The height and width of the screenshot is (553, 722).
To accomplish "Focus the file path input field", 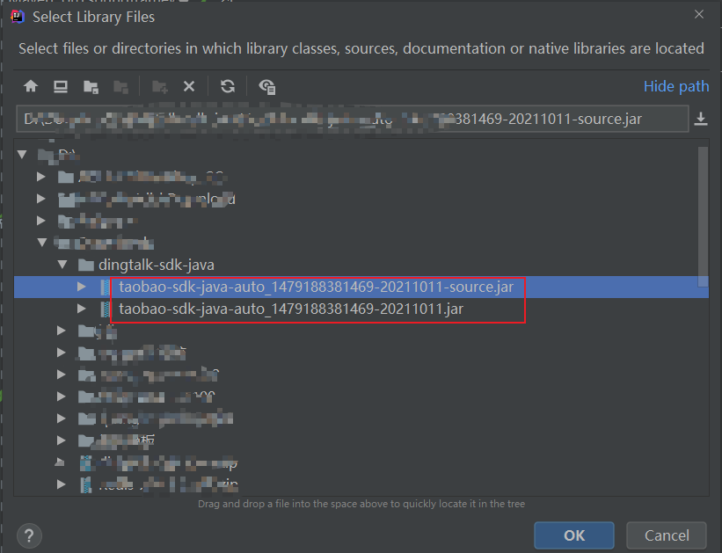I will point(353,119).
